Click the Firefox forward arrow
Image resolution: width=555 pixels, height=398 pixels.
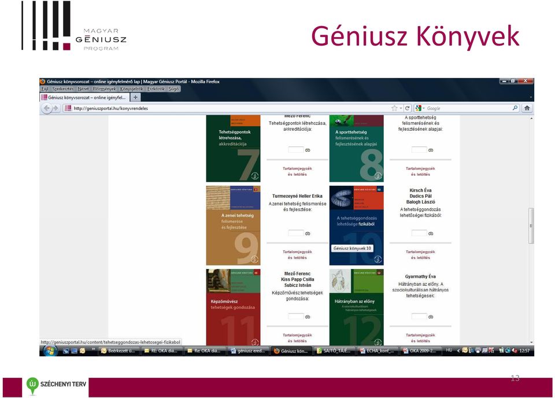coord(55,108)
